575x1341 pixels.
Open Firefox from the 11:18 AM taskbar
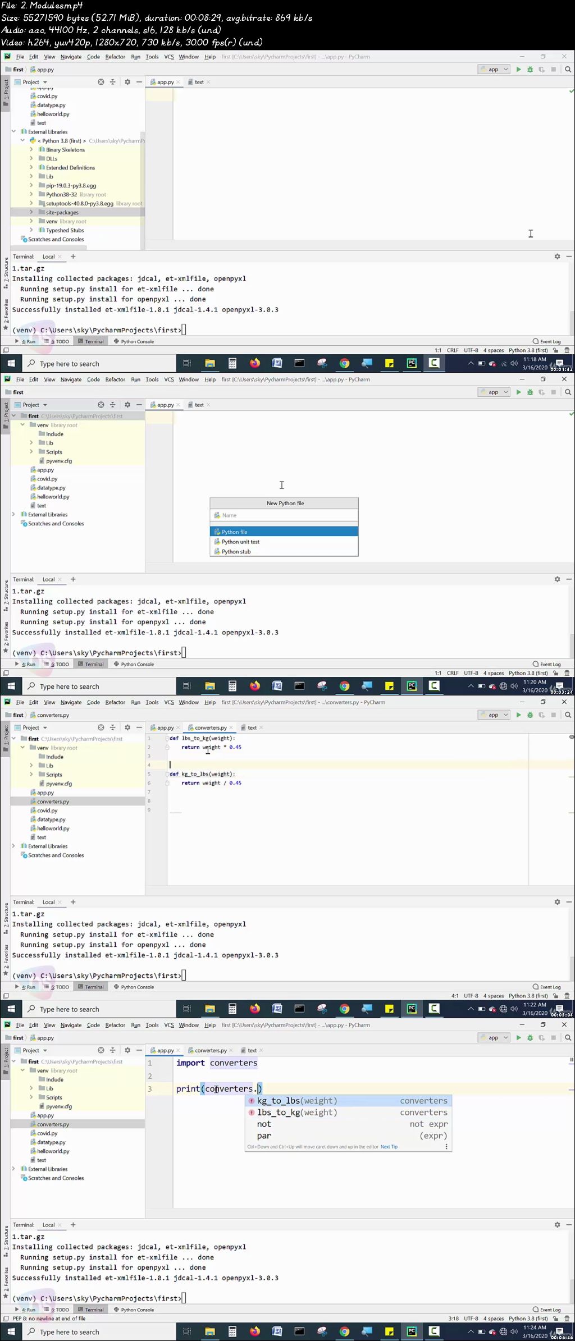[255, 363]
